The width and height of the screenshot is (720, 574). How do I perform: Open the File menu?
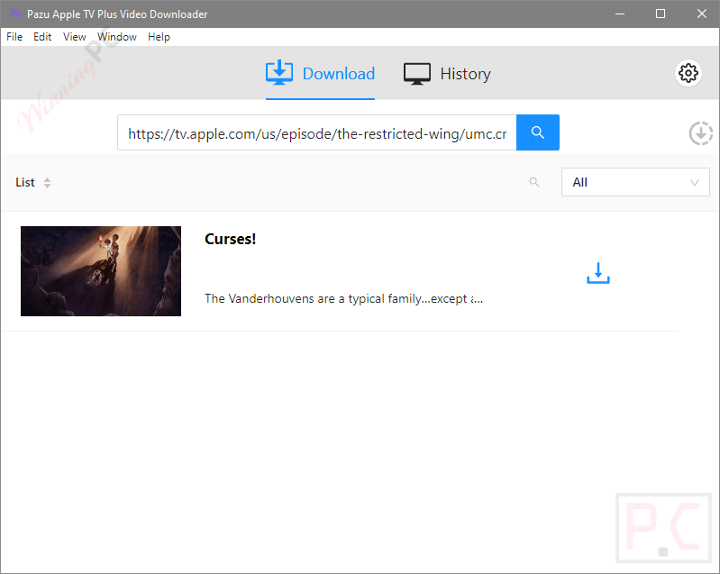[x=14, y=37]
